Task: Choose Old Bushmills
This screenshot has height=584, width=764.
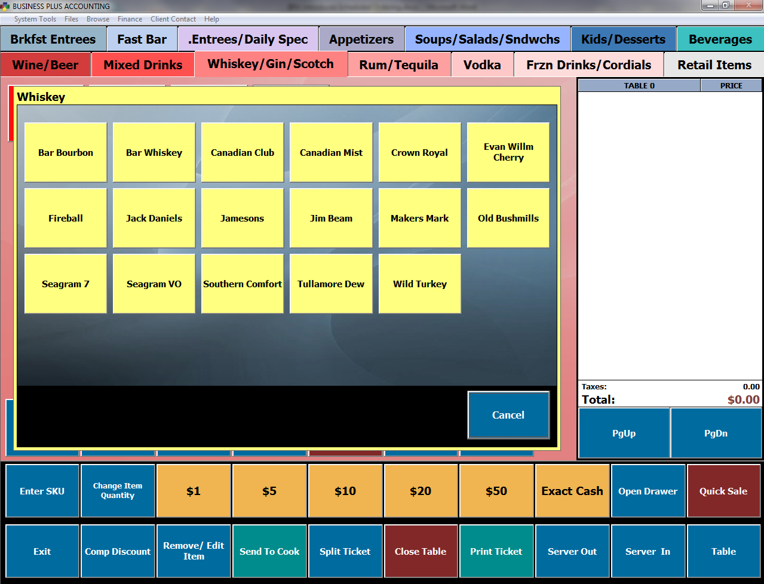Action: click(x=508, y=218)
